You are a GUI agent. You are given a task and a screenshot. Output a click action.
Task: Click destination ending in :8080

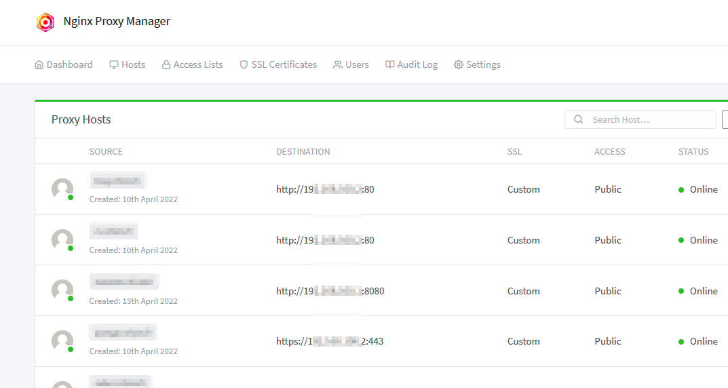(330, 291)
